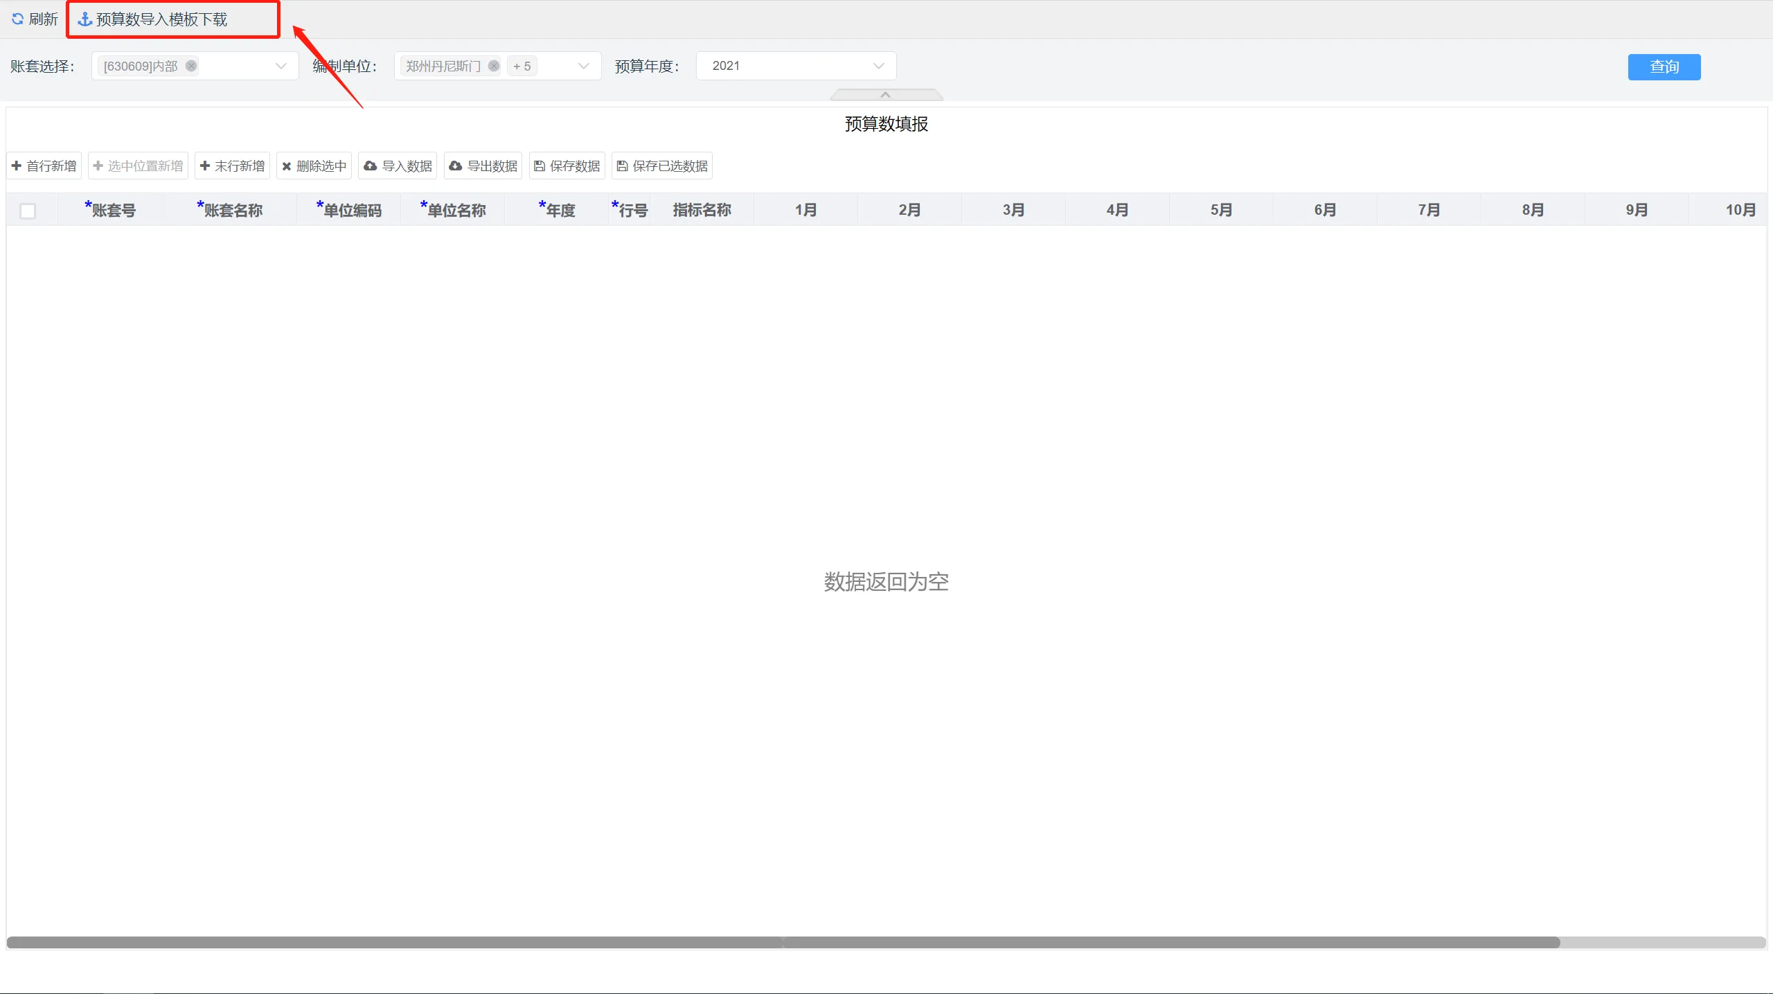
Task: Click the 账套选择 selection field
Action: click(195, 66)
